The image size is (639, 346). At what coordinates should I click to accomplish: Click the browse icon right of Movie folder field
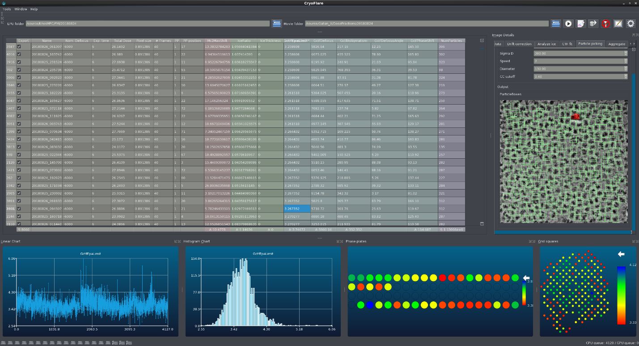click(556, 24)
